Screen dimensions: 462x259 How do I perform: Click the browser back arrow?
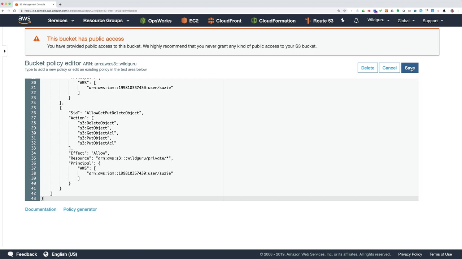click(3, 11)
